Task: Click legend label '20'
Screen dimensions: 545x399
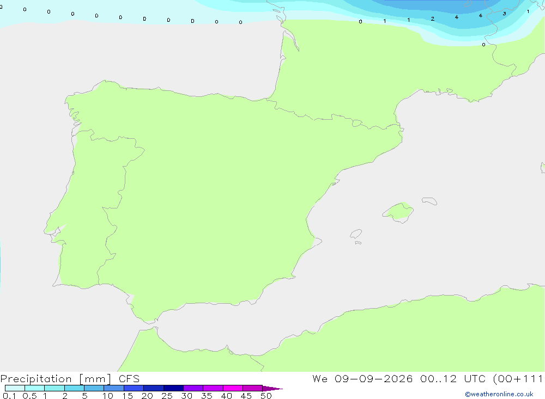Action: click(147, 396)
